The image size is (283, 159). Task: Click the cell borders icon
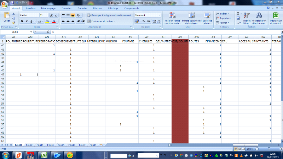(39, 21)
